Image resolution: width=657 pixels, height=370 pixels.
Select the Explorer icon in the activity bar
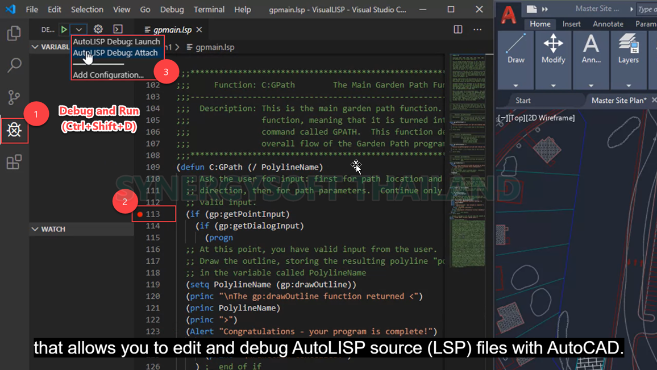[x=14, y=34]
